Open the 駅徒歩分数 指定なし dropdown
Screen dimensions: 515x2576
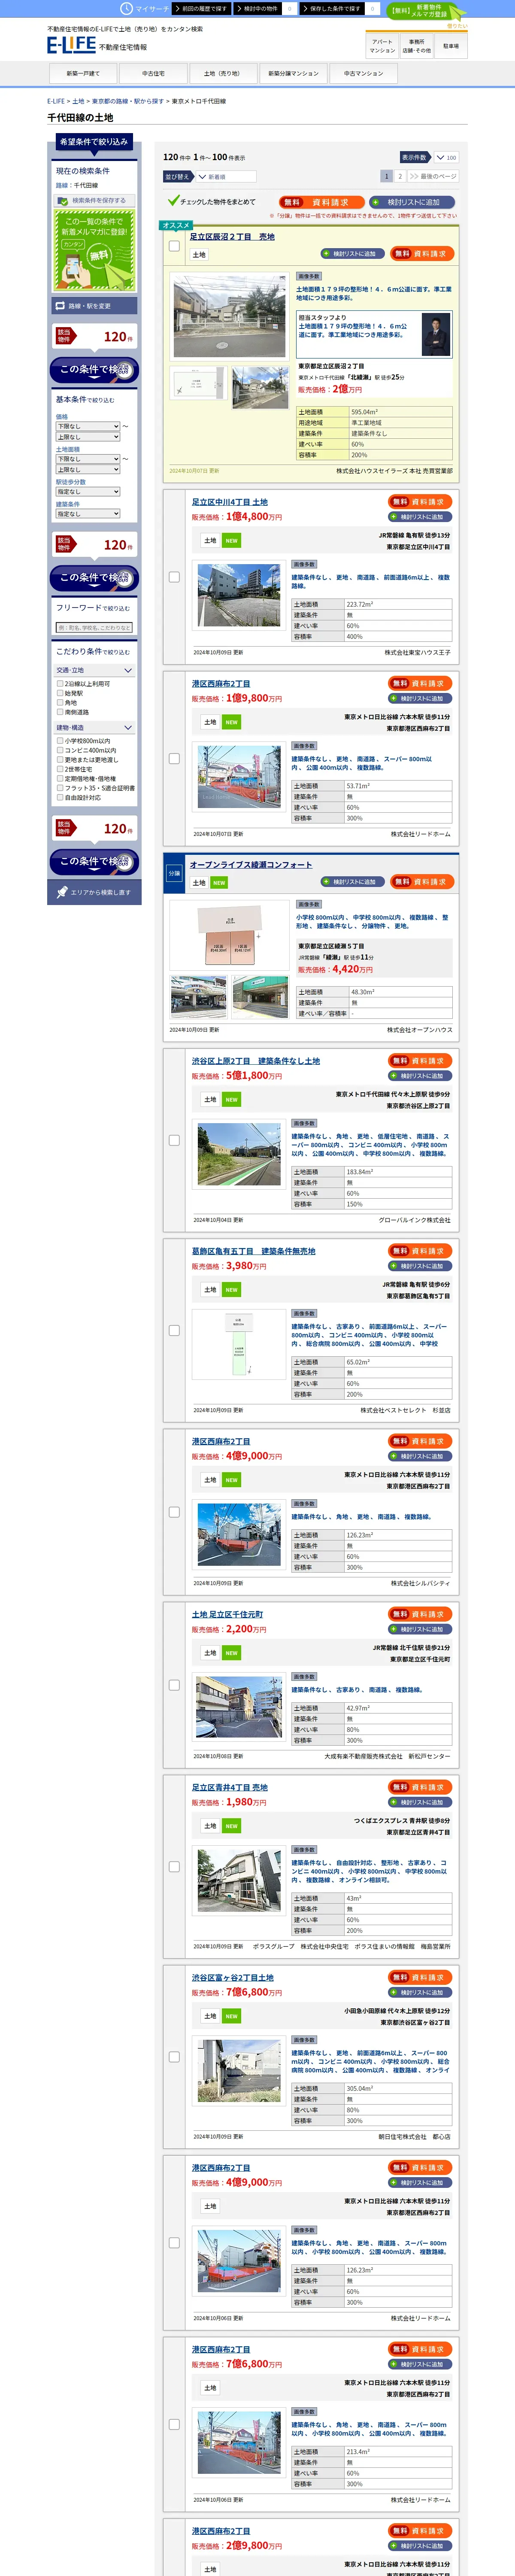coord(88,492)
